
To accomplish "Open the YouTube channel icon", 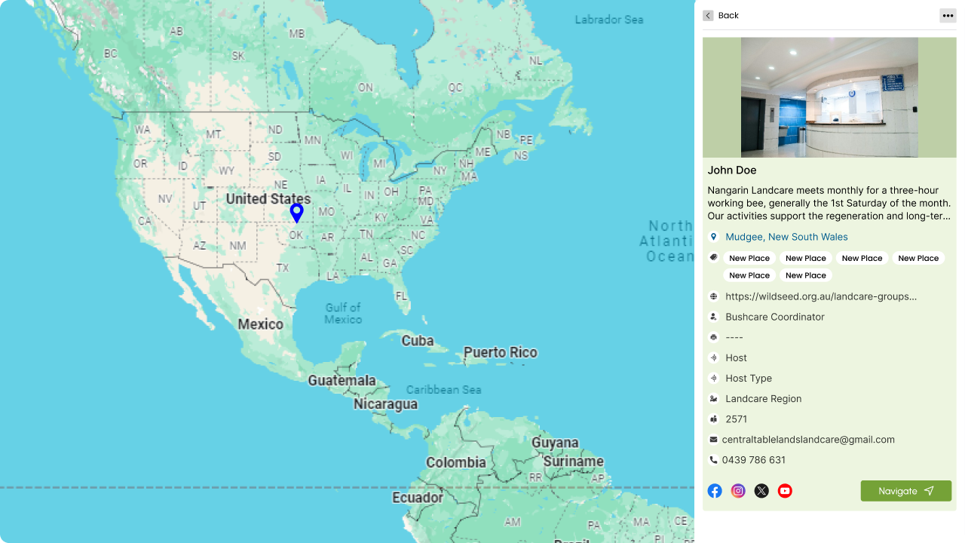I will tap(785, 491).
